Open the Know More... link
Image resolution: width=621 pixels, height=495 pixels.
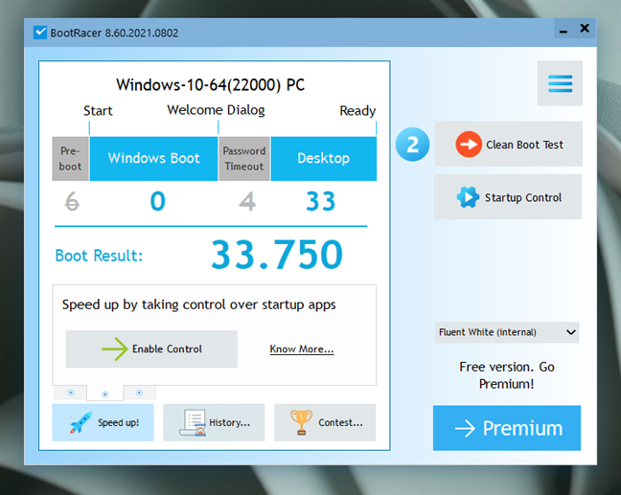302,349
